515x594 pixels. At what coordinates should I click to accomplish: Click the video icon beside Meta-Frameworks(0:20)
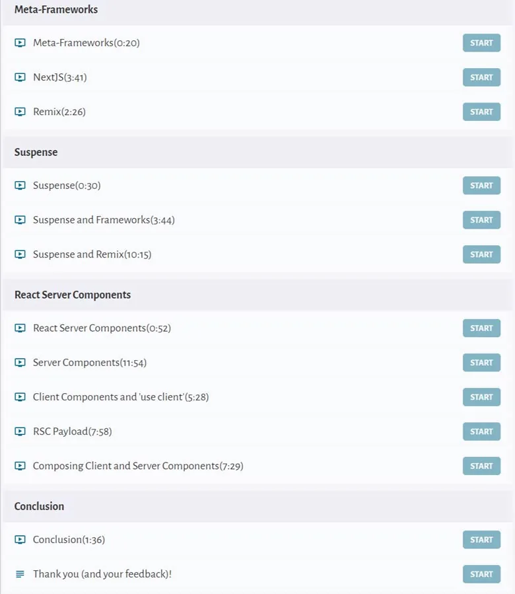20,43
